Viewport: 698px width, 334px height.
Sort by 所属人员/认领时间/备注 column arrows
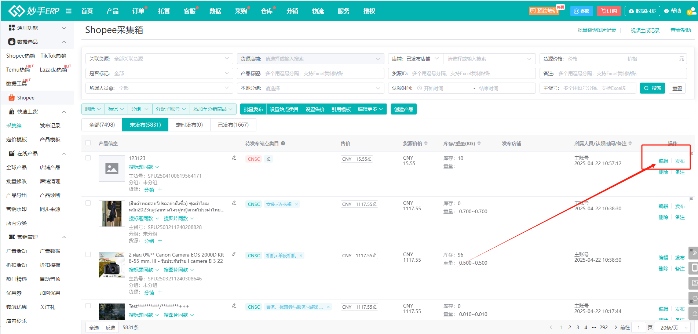(x=630, y=144)
